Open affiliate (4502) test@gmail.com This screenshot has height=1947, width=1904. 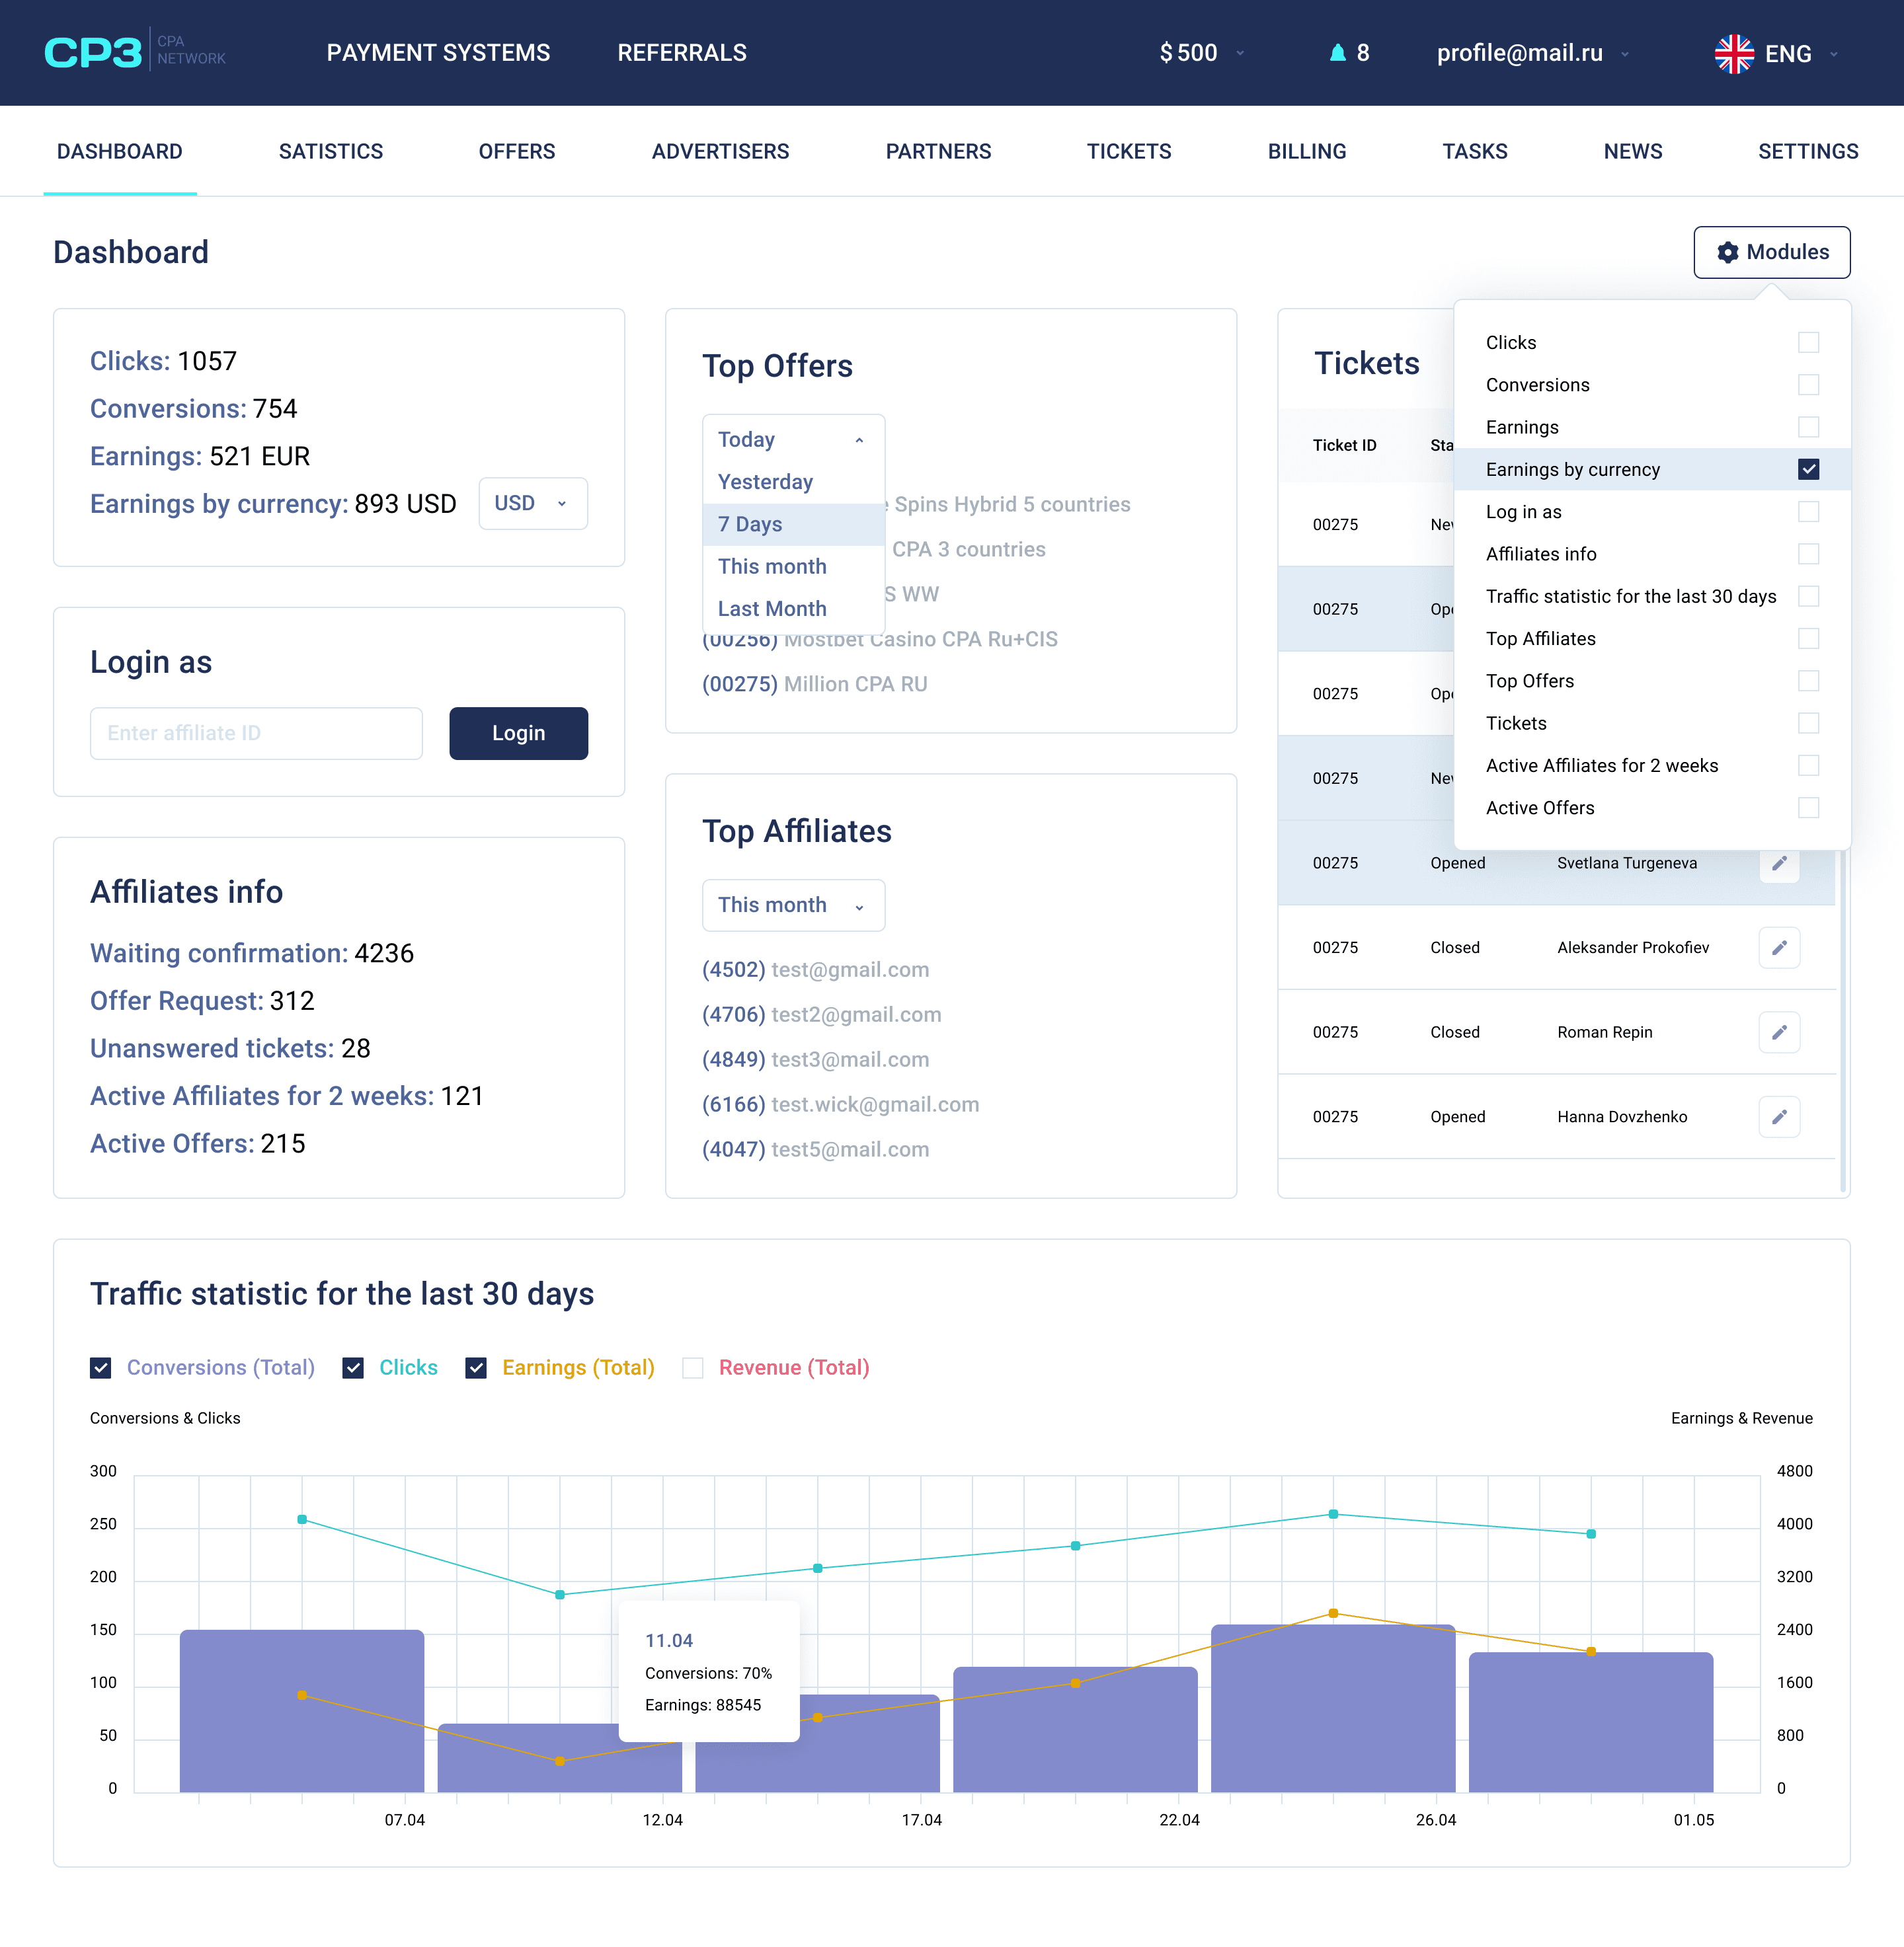815,970
